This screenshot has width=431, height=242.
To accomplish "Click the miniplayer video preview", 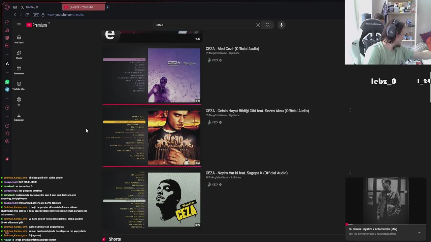I will tap(386, 201).
